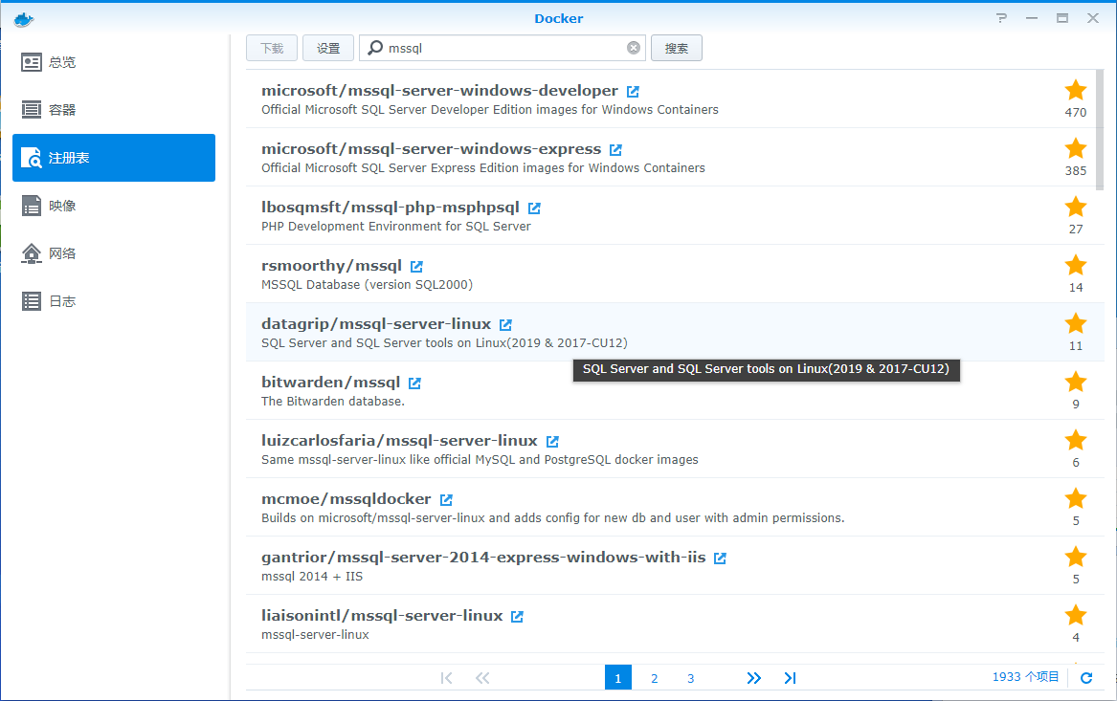Open external link for microsoft/mssql-server-windows-developer
Screen dimensions: 1117x701
633,91
